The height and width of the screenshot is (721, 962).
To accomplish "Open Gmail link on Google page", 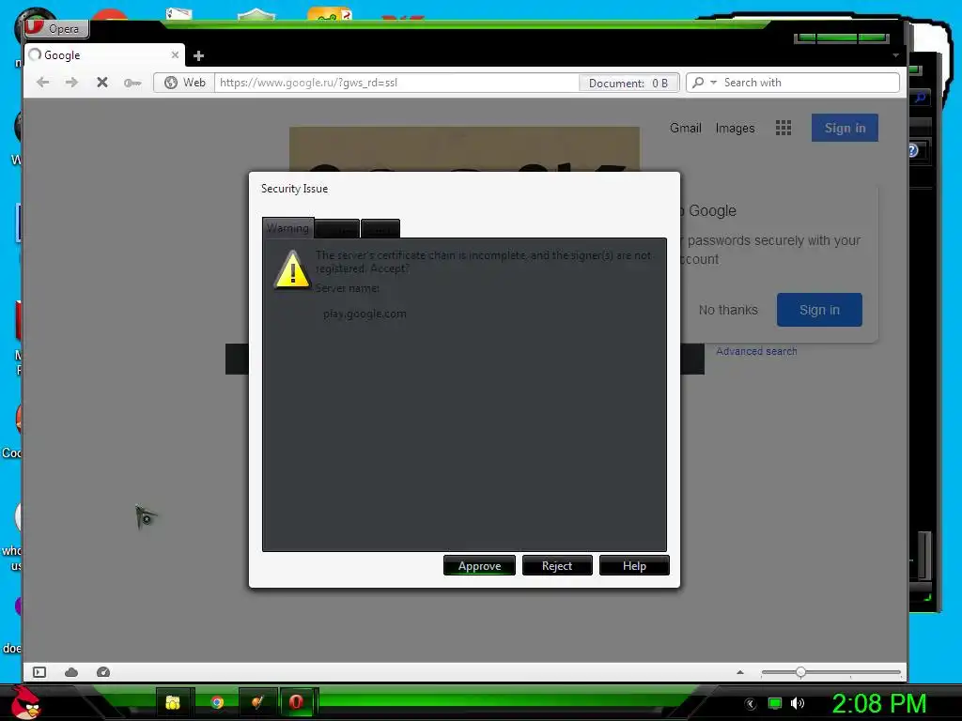I will pos(685,128).
